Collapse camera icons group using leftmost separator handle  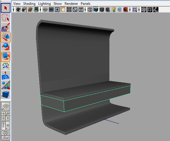pos(14,10)
